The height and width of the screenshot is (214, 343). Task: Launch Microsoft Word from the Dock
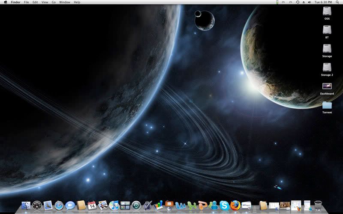[181, 206]
